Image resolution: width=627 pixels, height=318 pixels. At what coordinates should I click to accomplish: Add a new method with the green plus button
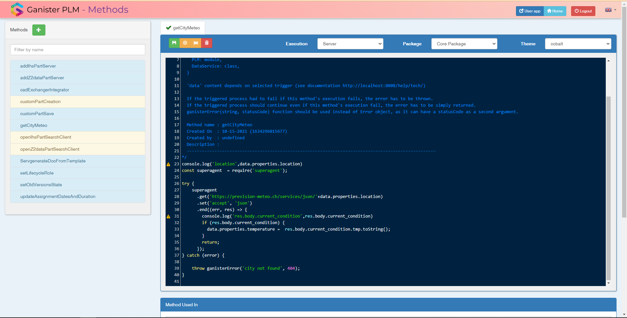coord(39,30)
